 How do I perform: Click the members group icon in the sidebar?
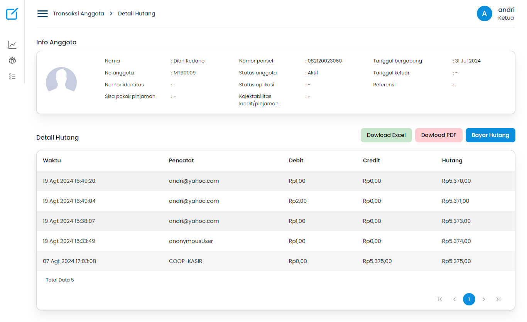pyautogui.click(x=12, y=61)
